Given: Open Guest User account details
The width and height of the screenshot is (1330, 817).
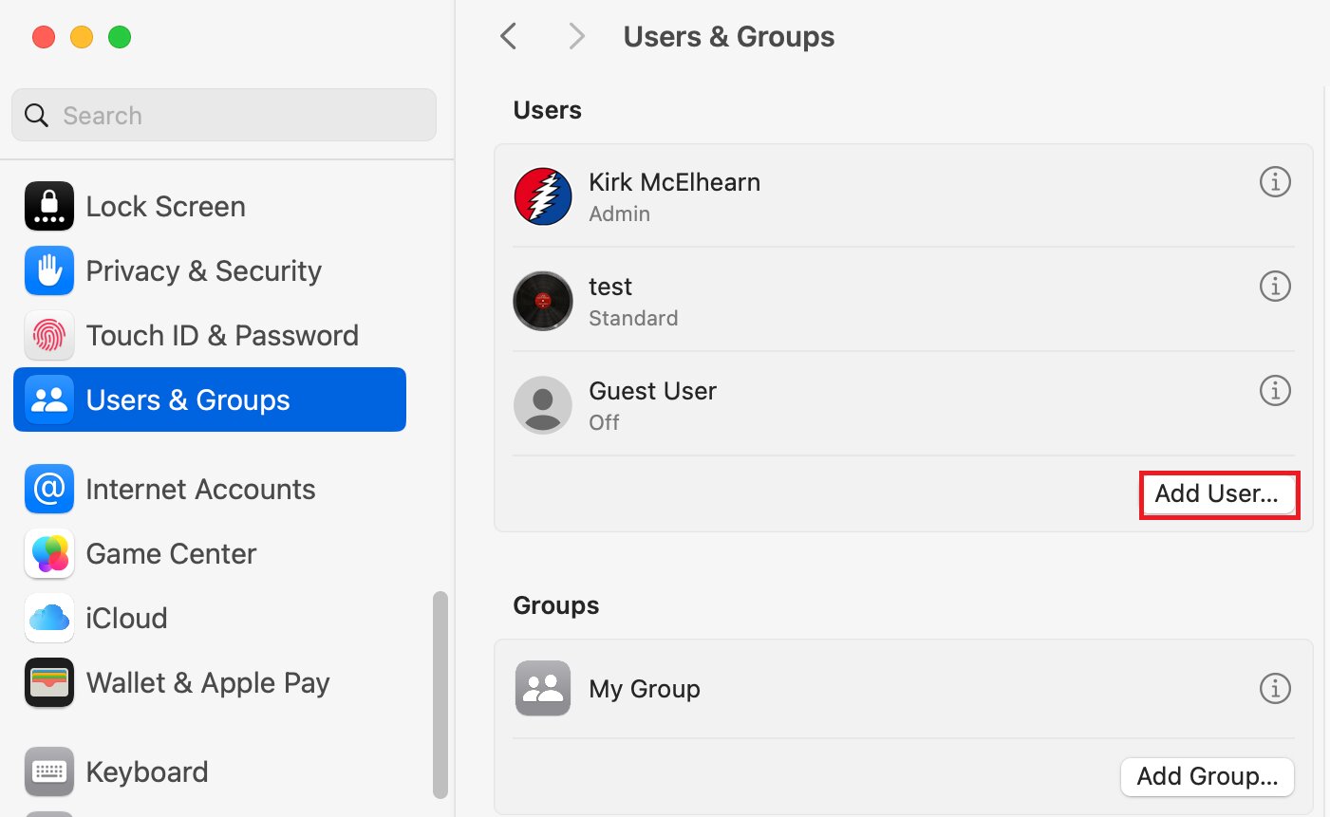Looking at the screenshot, I should (x=1275, y=390).
